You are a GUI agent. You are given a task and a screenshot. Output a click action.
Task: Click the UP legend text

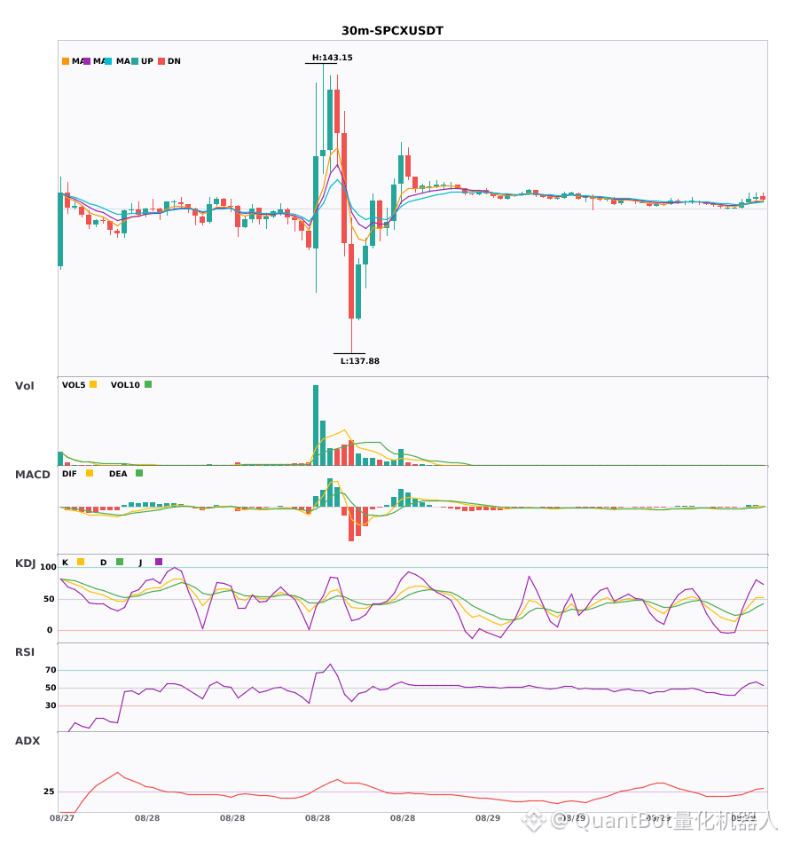pos(146,61)
